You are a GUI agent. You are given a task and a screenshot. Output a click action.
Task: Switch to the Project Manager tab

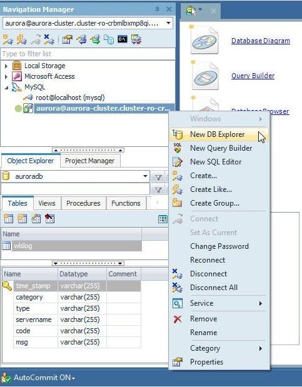[90, 161]
